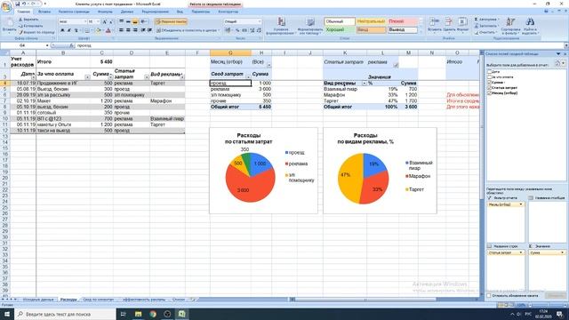Apply bold formatting
Image resolution: width=569 pixels, height=320 pixels.
tap(62, 30)
